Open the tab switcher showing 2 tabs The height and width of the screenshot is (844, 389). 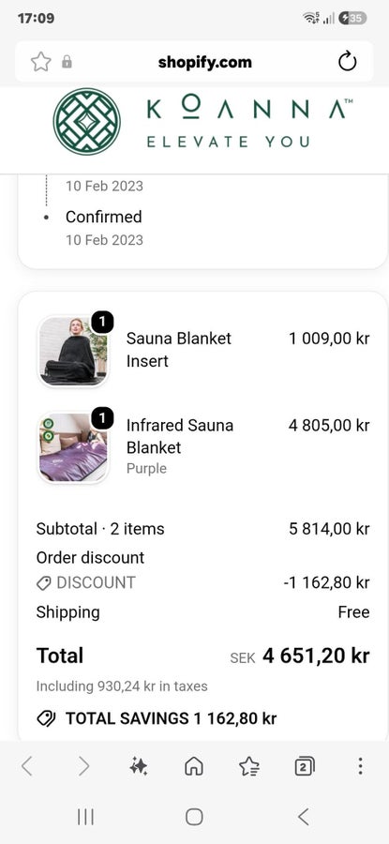tap(305, 766)
